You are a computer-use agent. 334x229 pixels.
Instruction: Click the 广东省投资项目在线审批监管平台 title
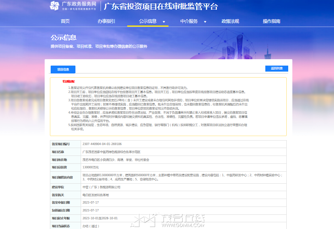161,7
